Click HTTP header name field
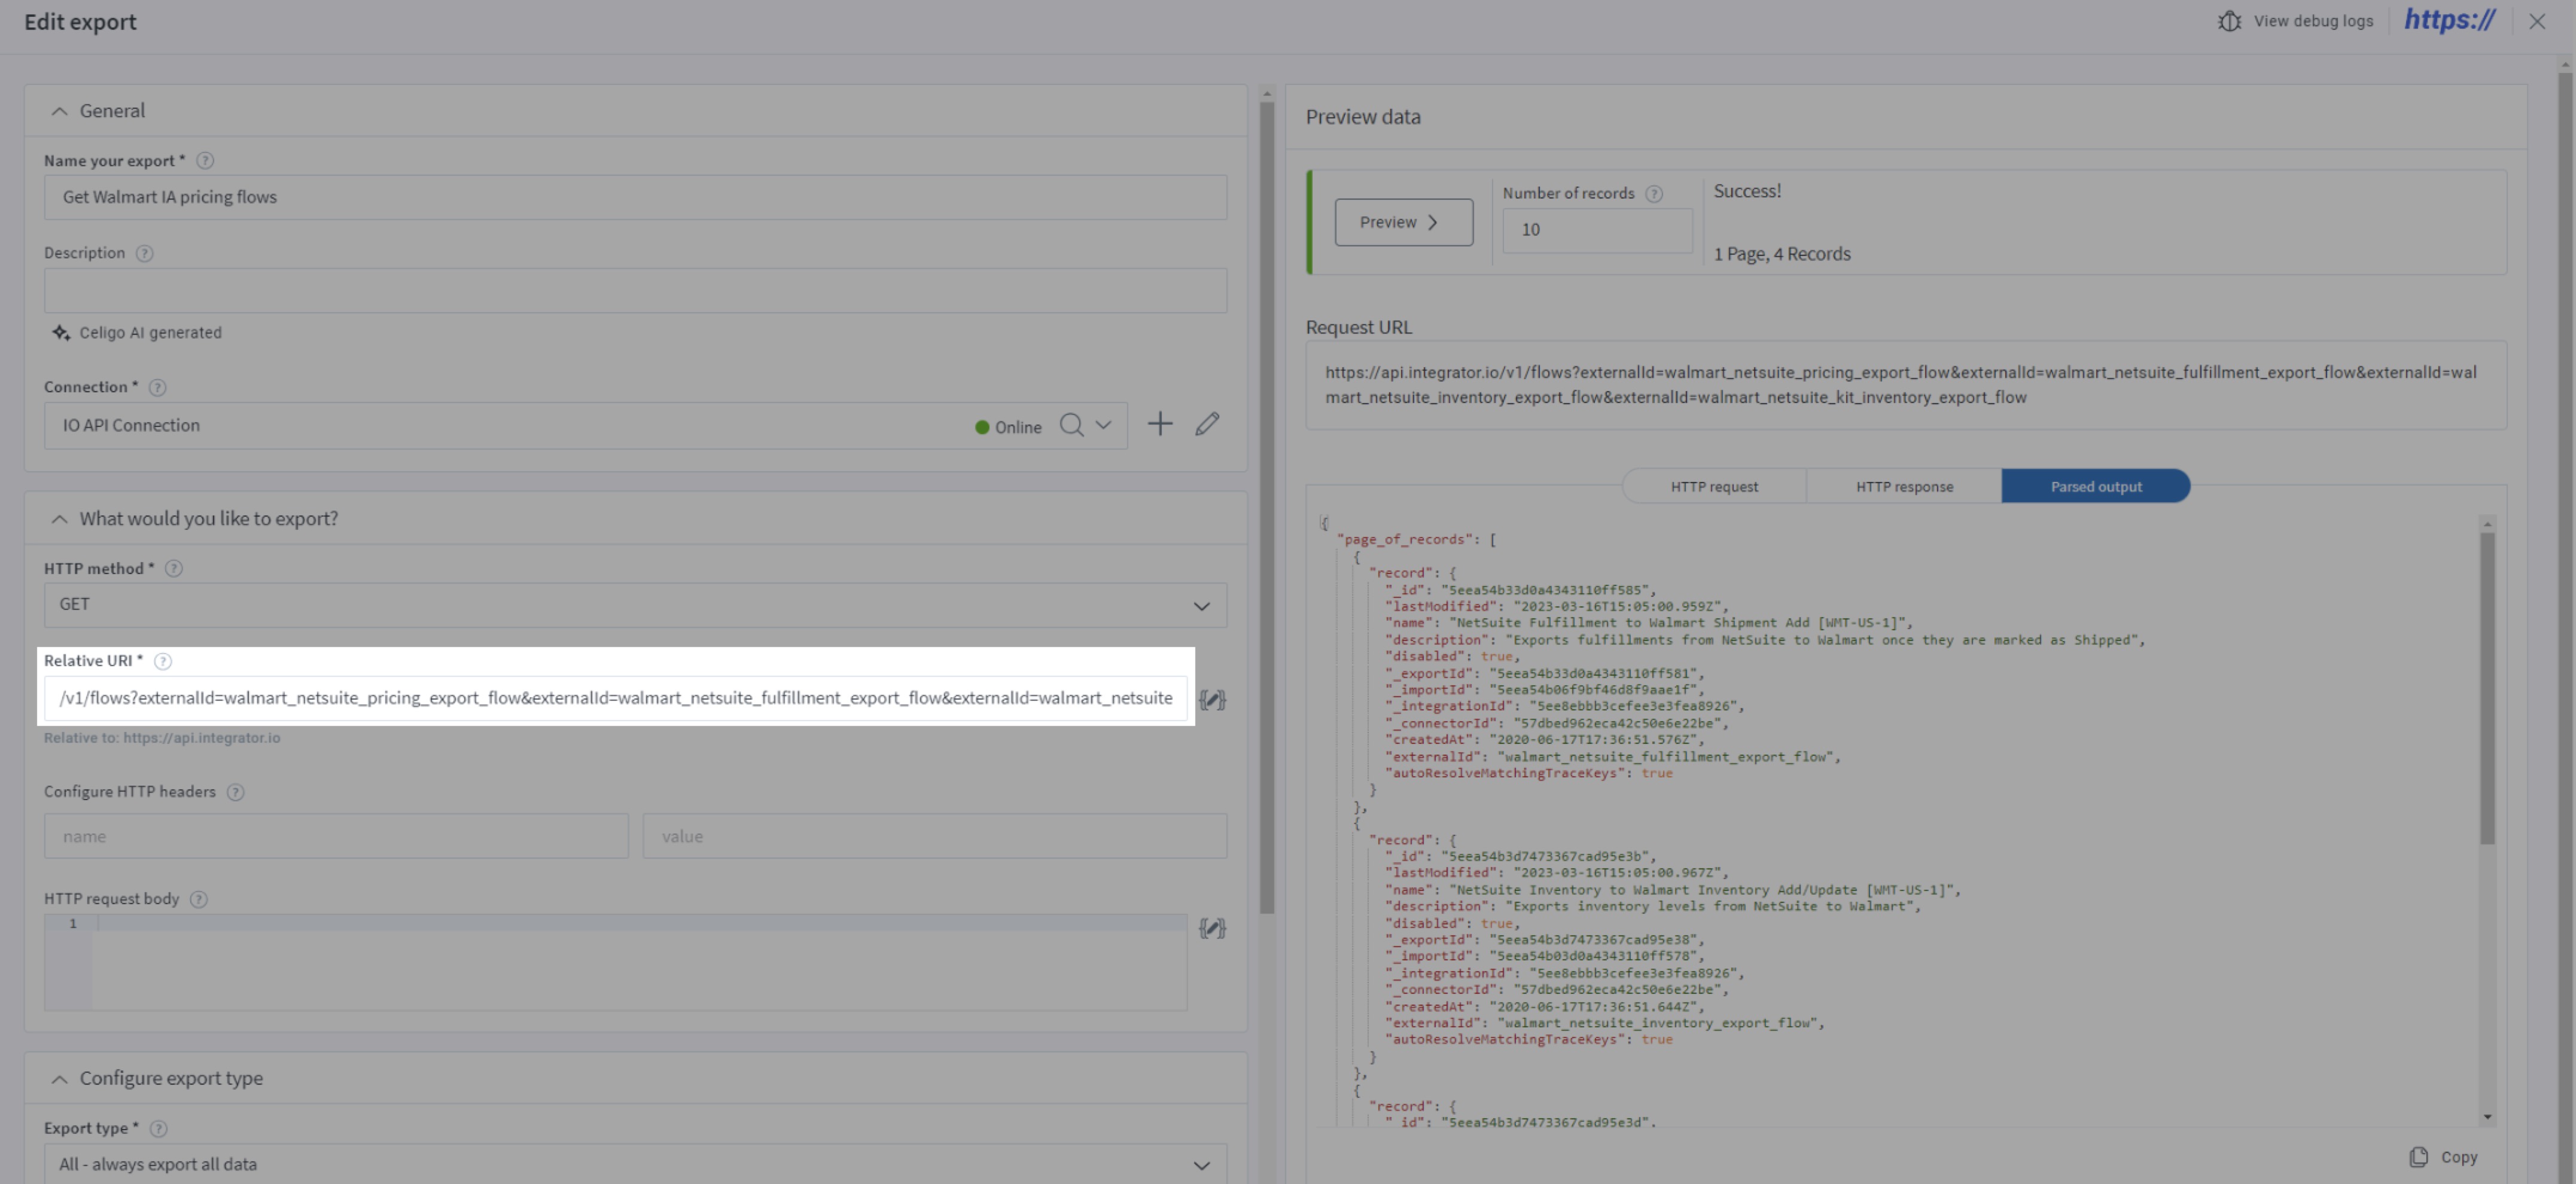This screenshot has height=1184, width=2576. [336, 837]
